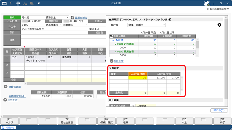Click the 部門 input field
This screenshot has height=130, width=232.
(x=33, y=33)
